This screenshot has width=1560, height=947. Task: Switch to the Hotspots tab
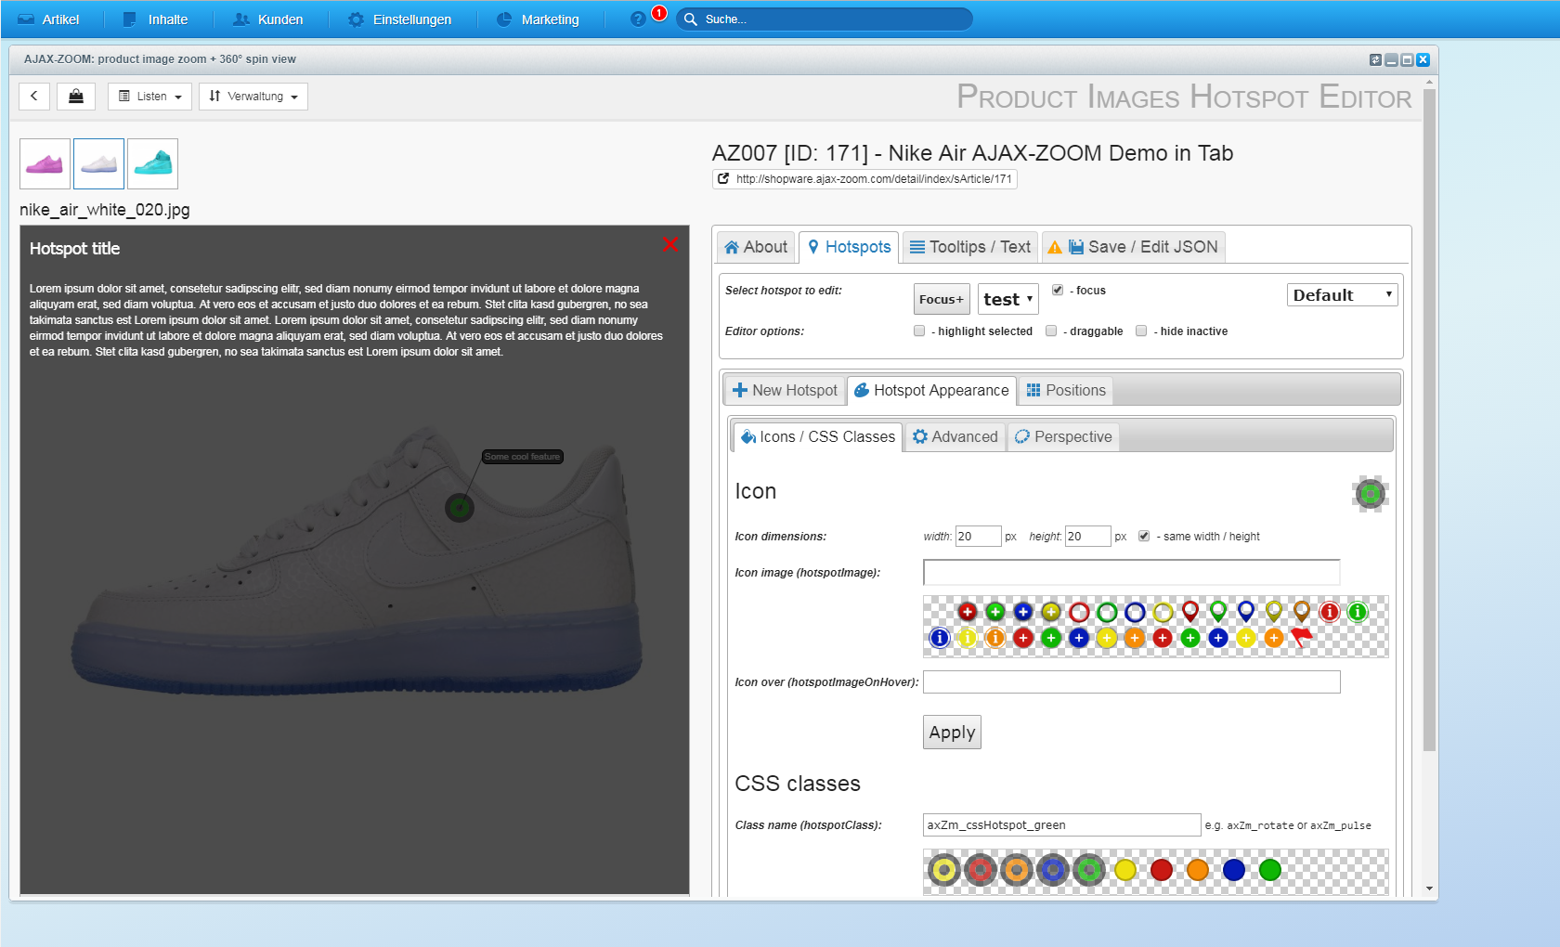(x=849, y=247)
